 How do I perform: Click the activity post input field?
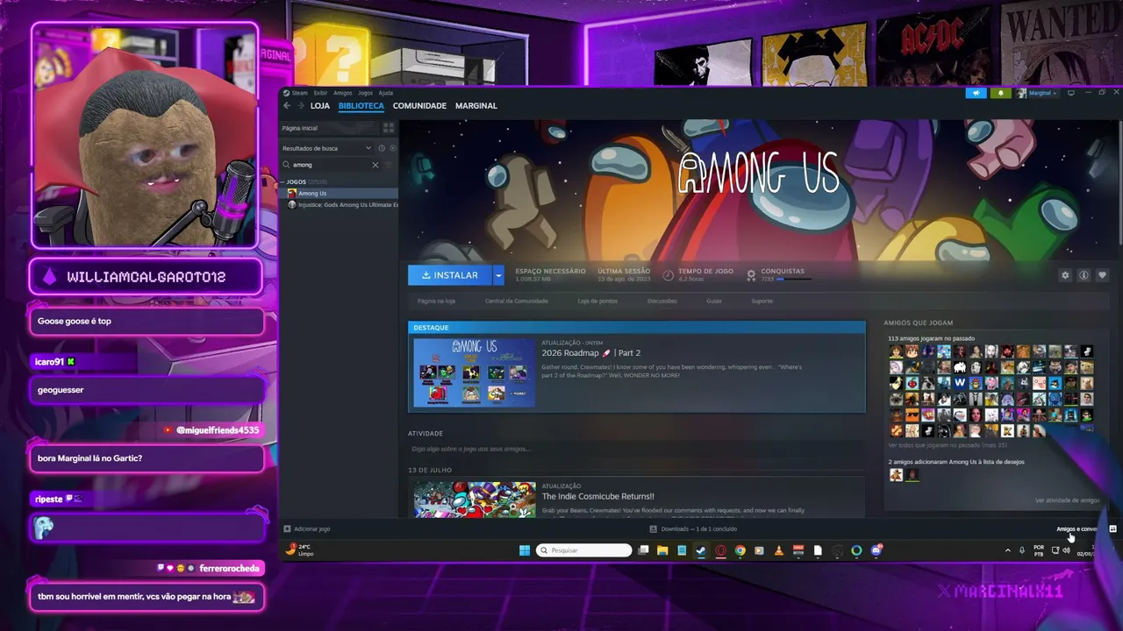(636, 449)
